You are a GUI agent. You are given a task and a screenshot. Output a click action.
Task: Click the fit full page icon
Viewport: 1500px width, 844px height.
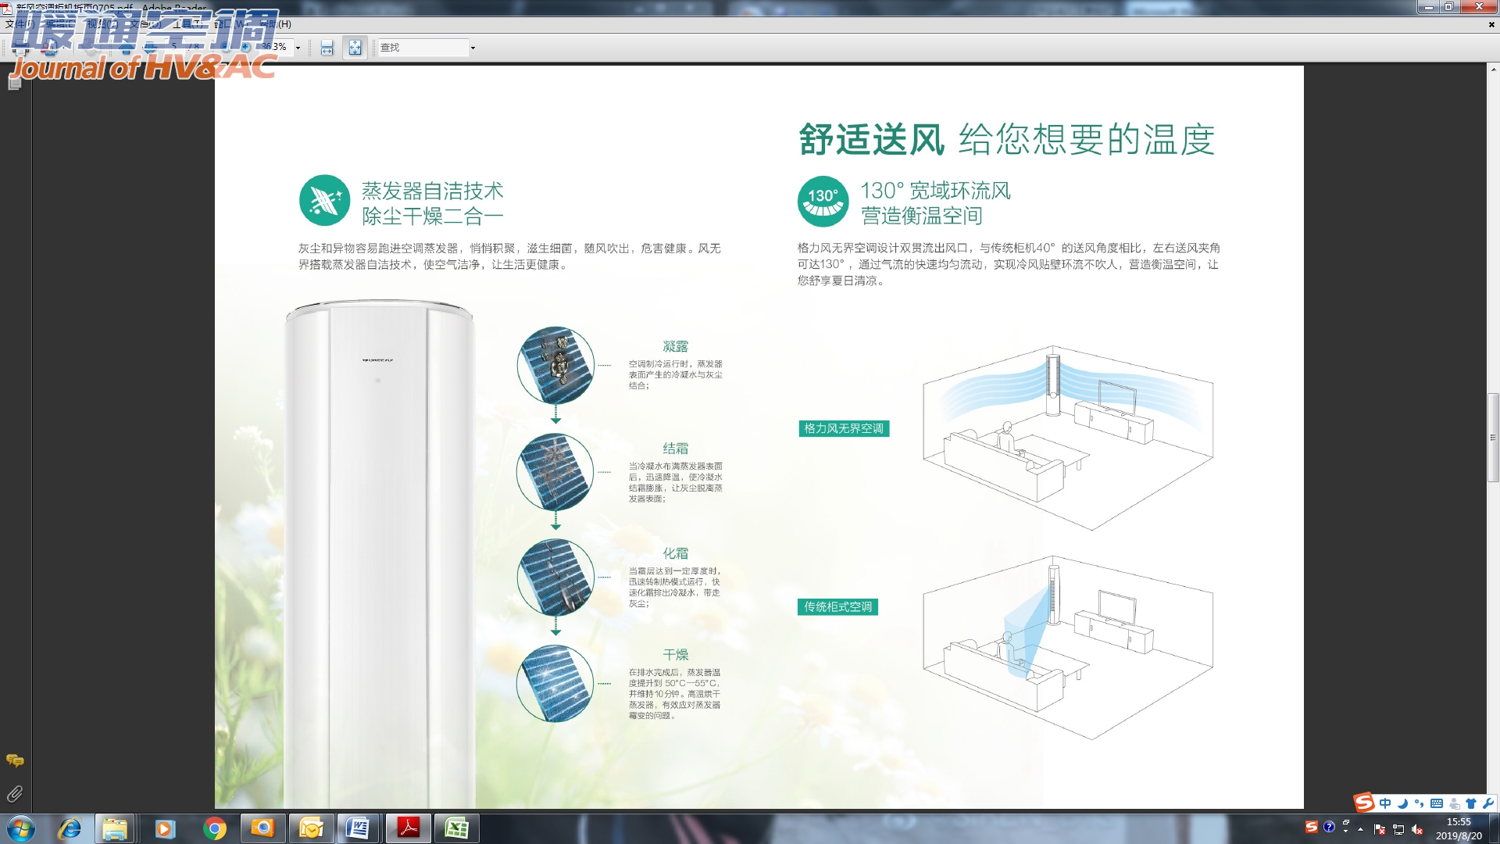pos(355,48)
